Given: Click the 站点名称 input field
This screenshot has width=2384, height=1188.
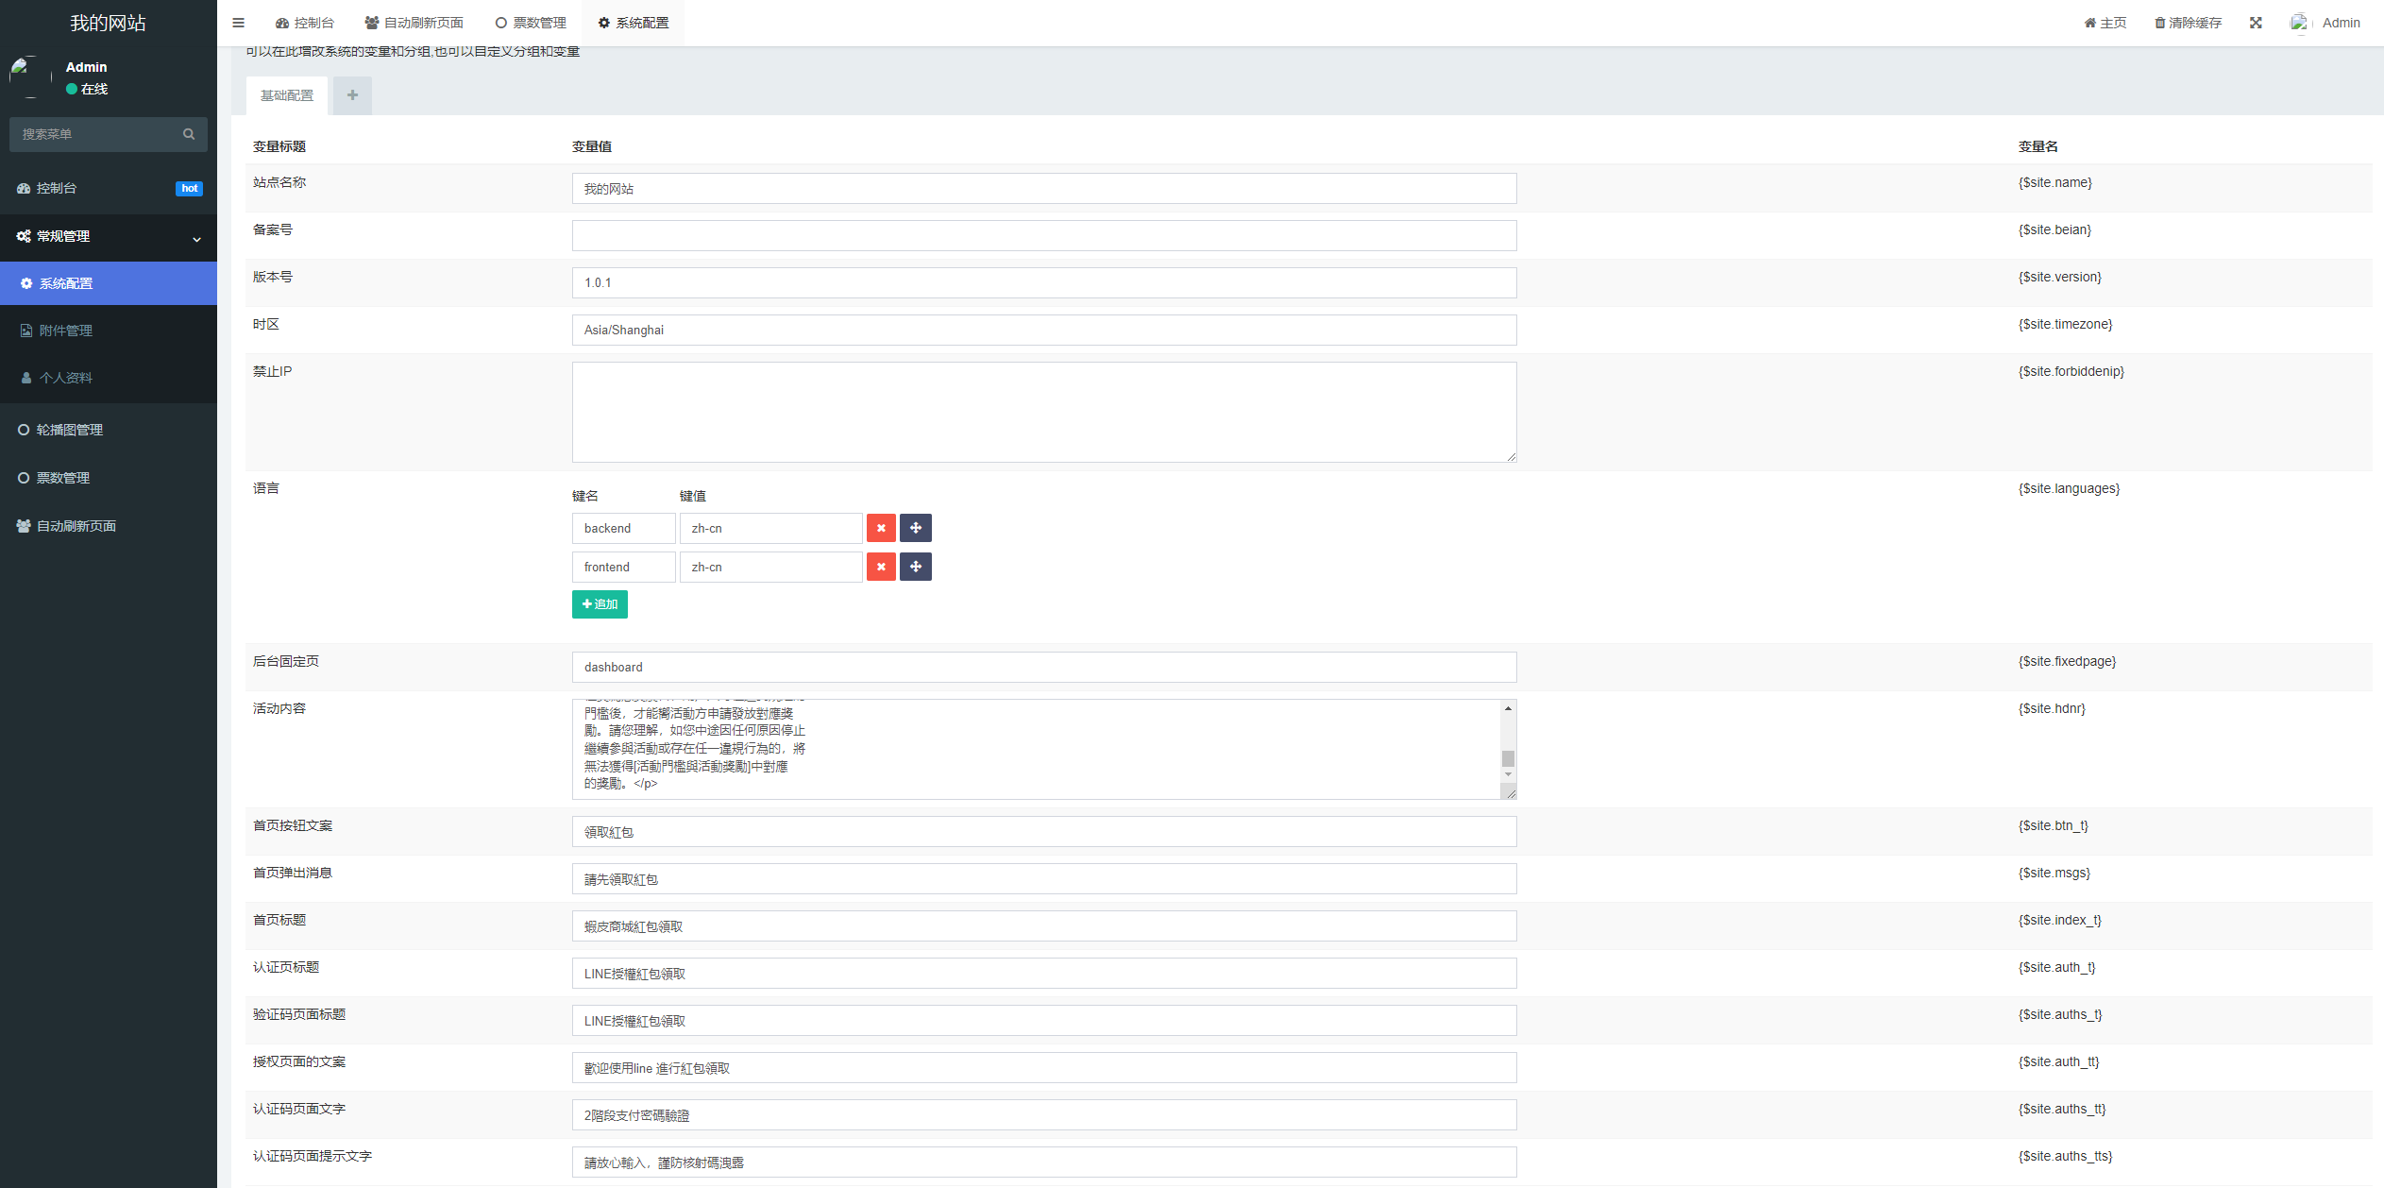Looking at the screenshot, I should 1043,189.
